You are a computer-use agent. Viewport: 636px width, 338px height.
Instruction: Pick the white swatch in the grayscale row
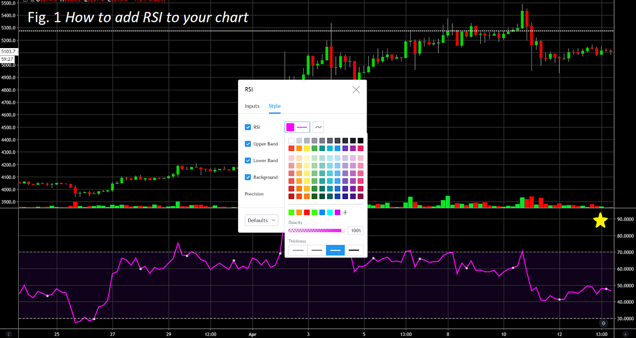point(291,141)
